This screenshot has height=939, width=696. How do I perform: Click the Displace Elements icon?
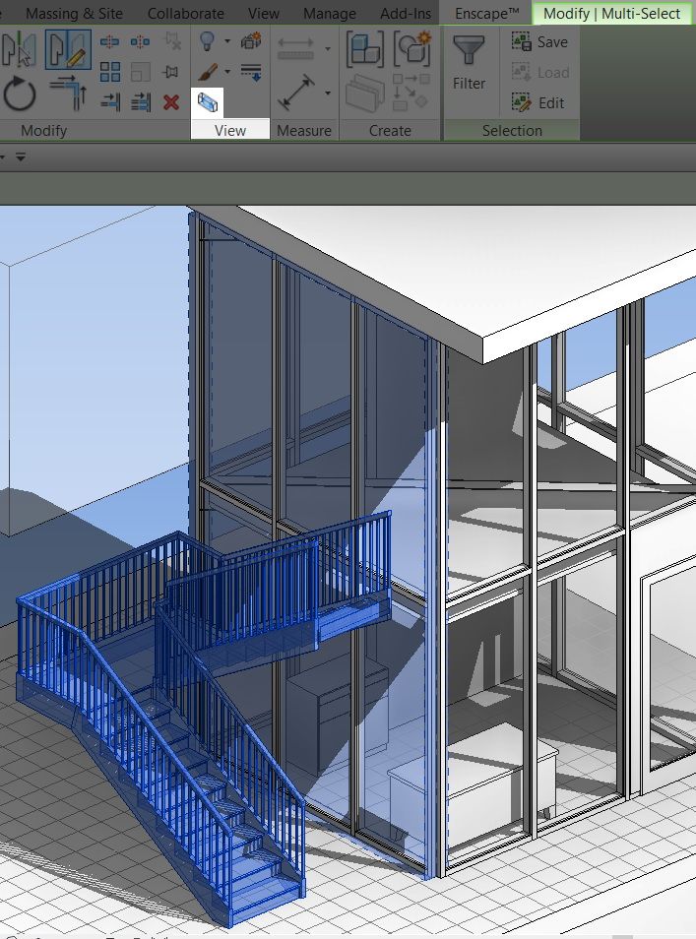[x=251, y=41]
